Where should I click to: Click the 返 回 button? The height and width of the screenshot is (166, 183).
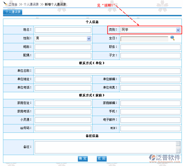click(x=101, y=159)
